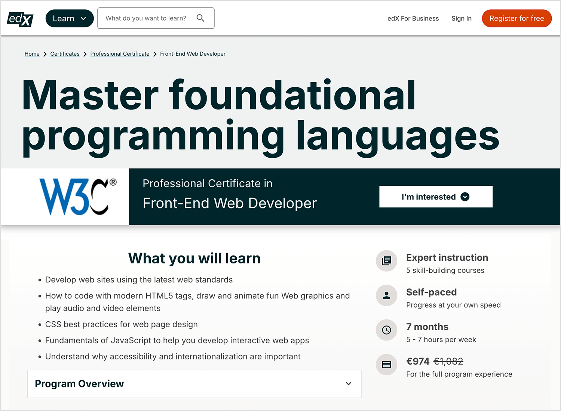Open edX For Business link
561x411 pixels.
pyautogui.click(x=413, y=18)
